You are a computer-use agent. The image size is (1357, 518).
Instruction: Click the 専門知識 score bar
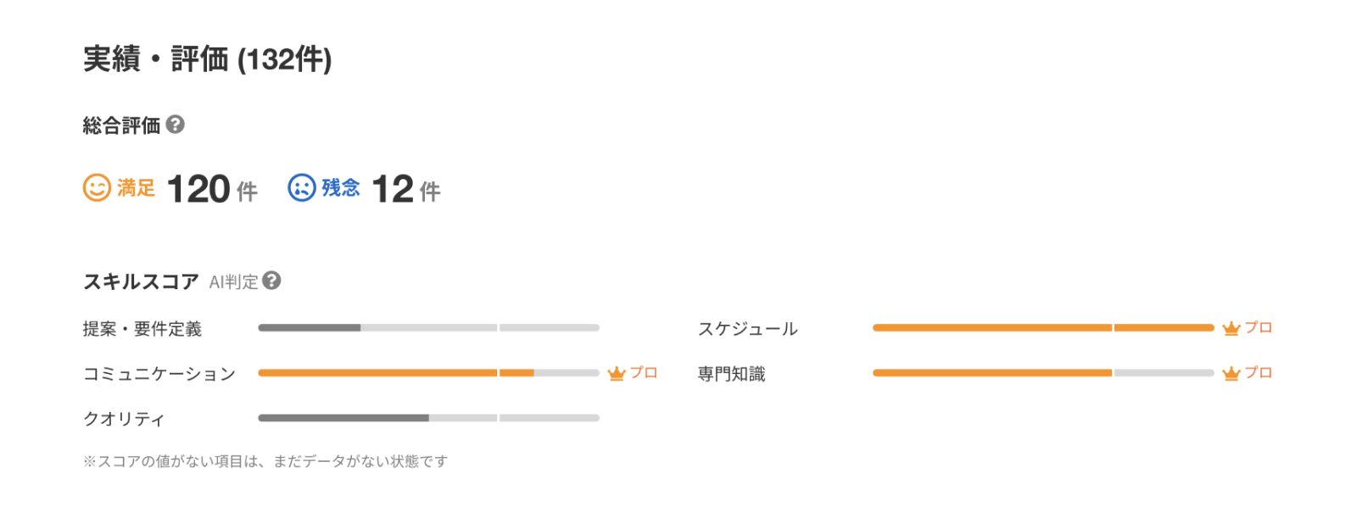(1043, 372)
